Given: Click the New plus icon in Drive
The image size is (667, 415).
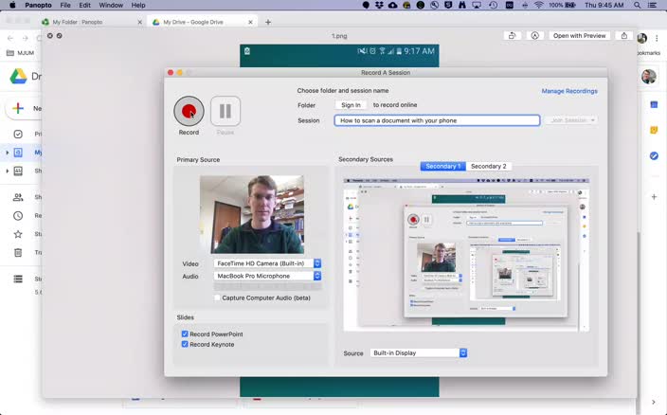Looking at the screenshot, I should [x=18, y=109].
